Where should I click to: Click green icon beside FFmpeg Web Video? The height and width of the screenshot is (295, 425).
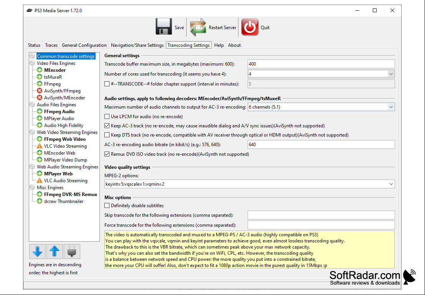40,139
